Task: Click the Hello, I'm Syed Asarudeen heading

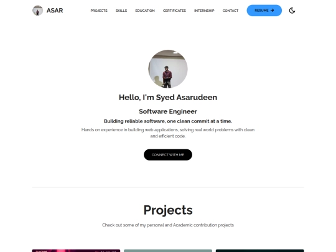Action: pyautogui.click(x=168, y=97)
